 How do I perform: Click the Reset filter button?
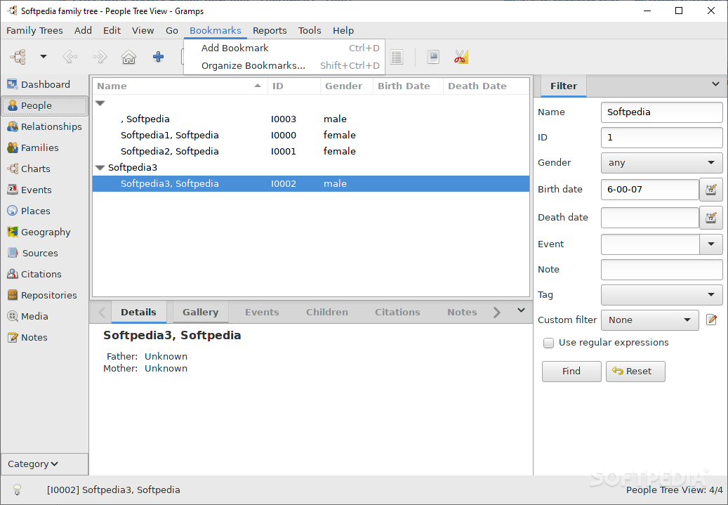[635, 372]
